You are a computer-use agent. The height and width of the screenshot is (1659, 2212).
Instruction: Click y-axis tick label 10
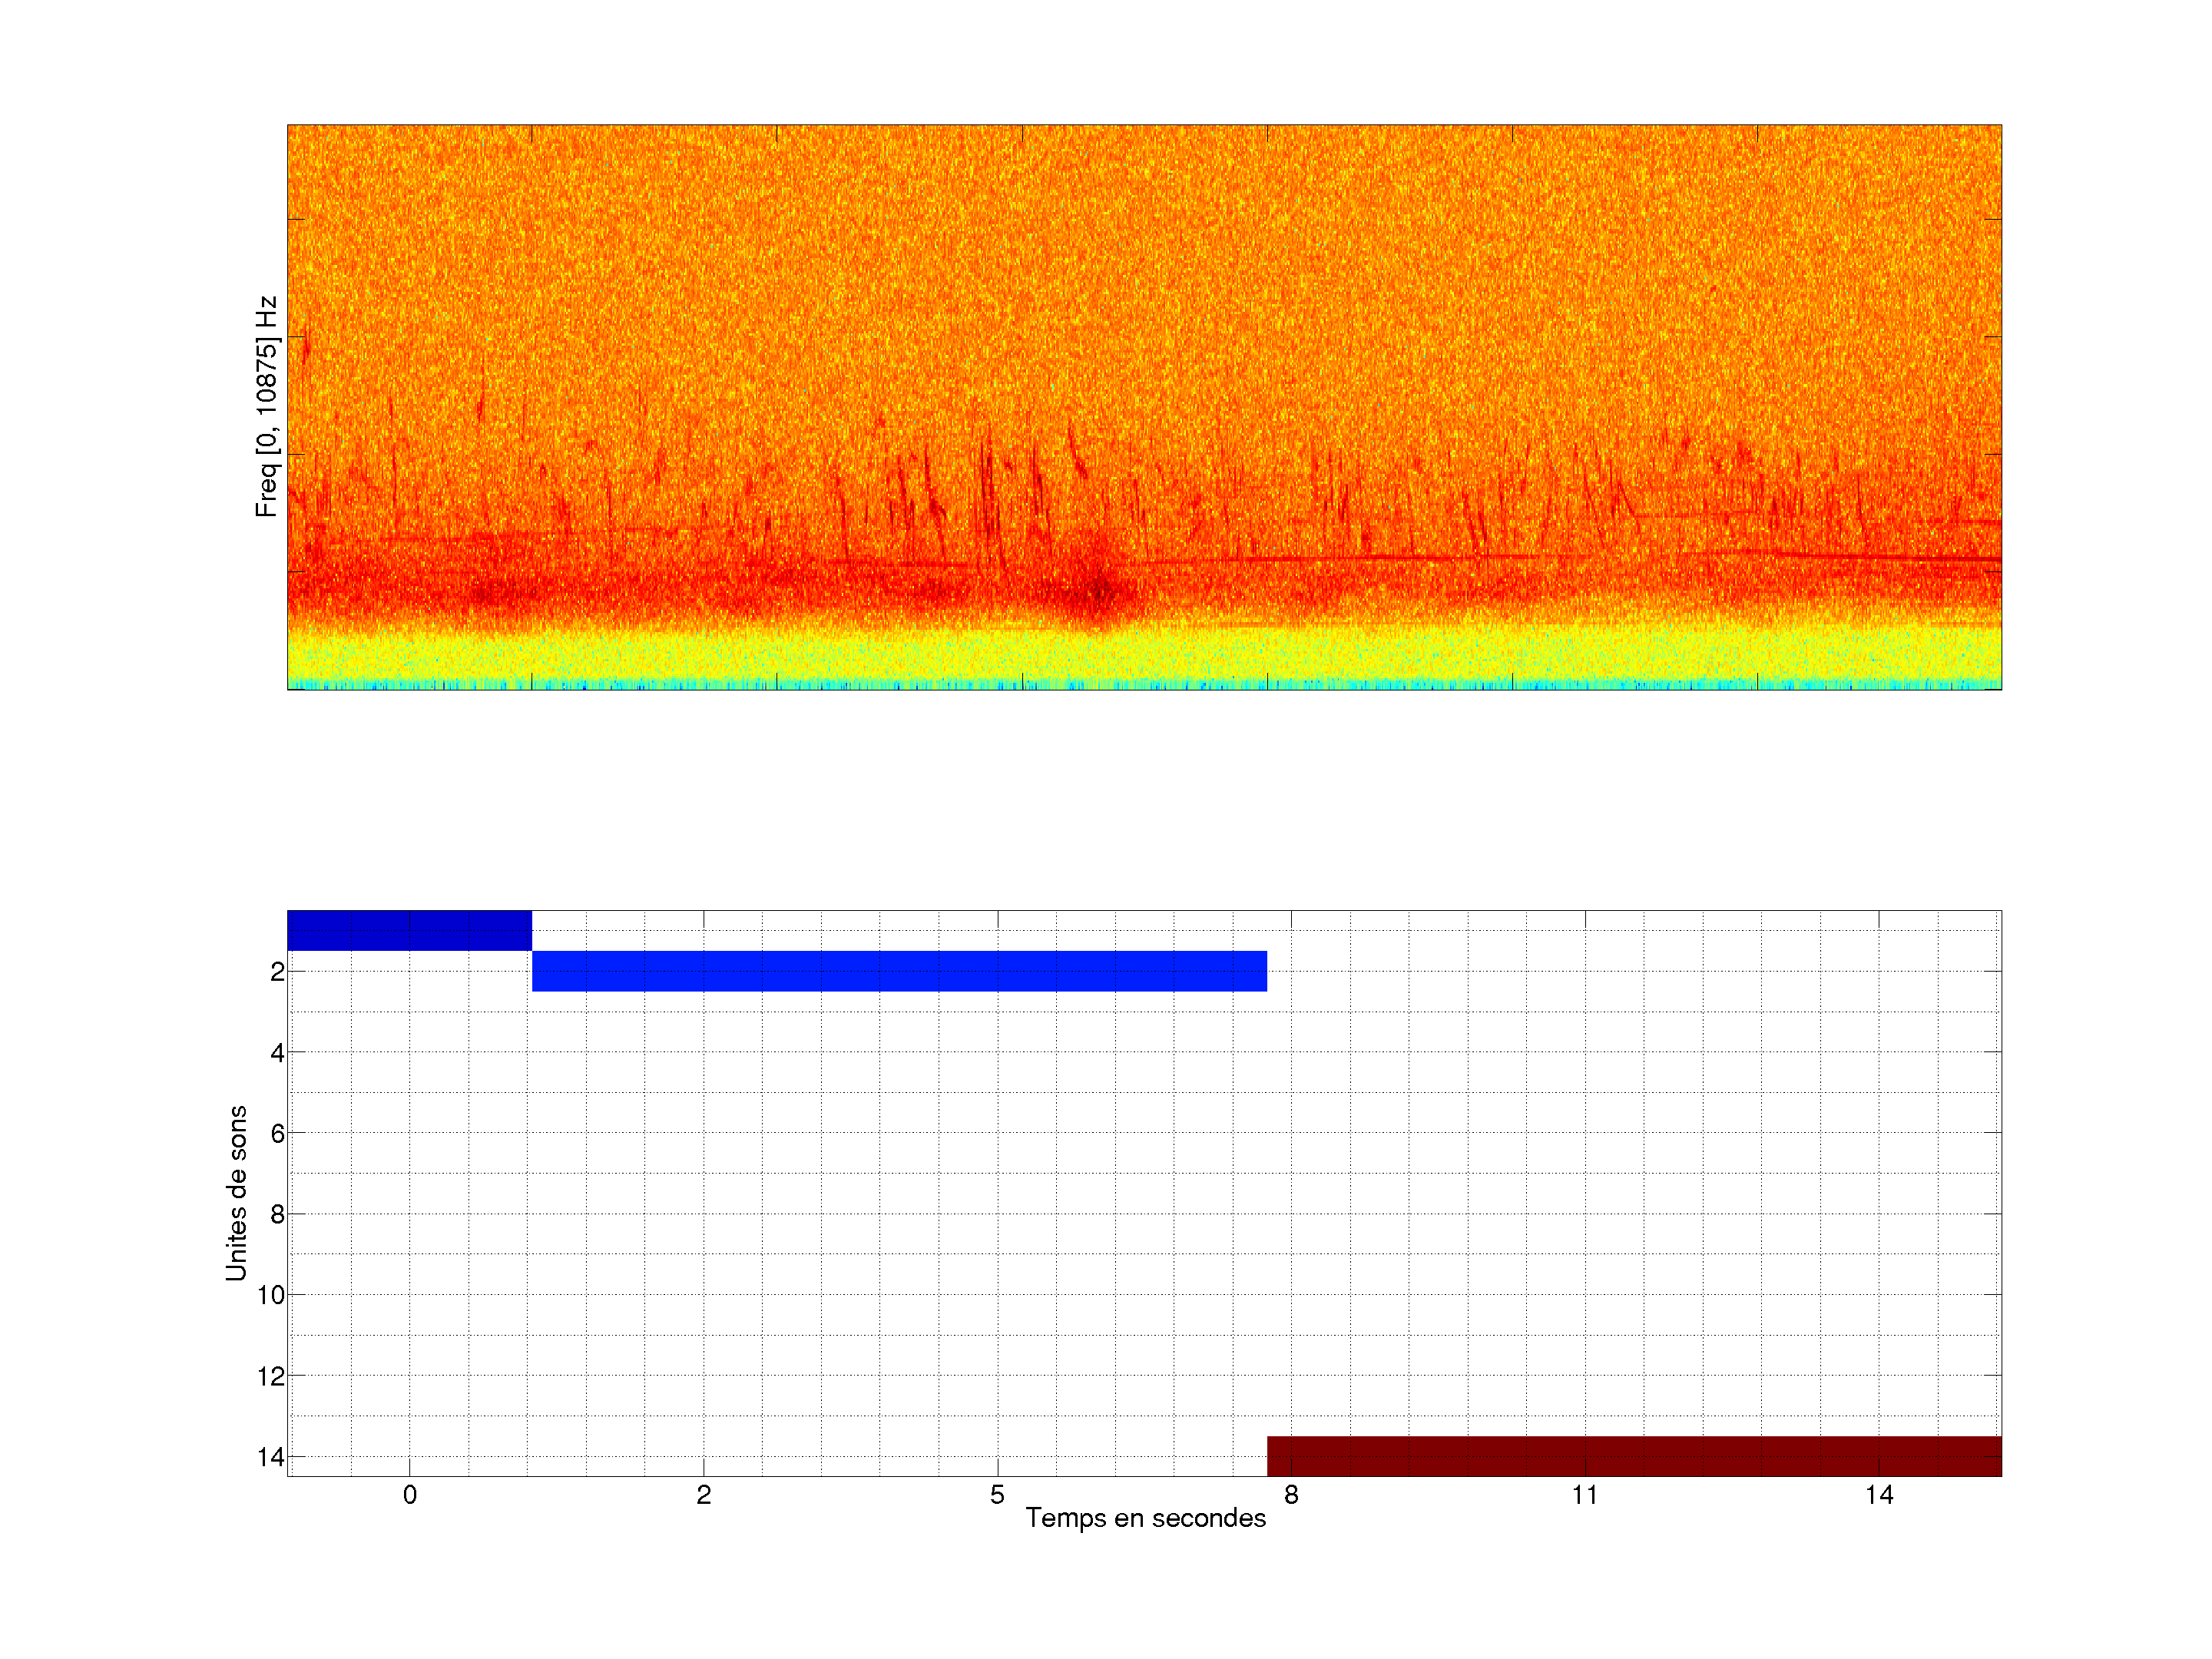pos(271,1295)
